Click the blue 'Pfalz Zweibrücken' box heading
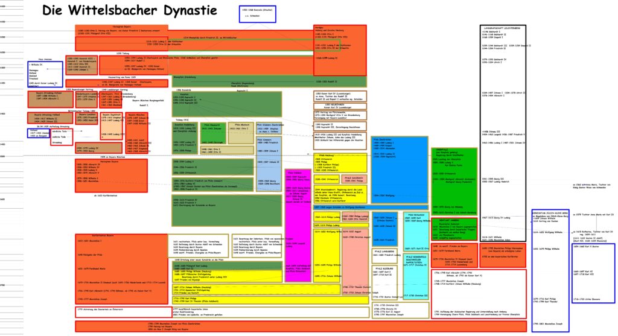 pos(383,139)
